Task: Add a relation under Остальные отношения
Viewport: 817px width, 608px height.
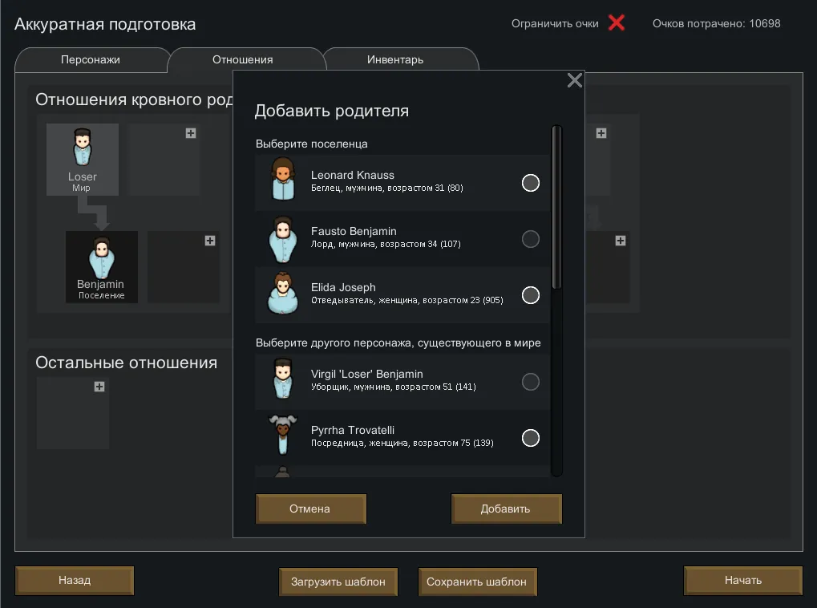Action: [x=99, y=387]
